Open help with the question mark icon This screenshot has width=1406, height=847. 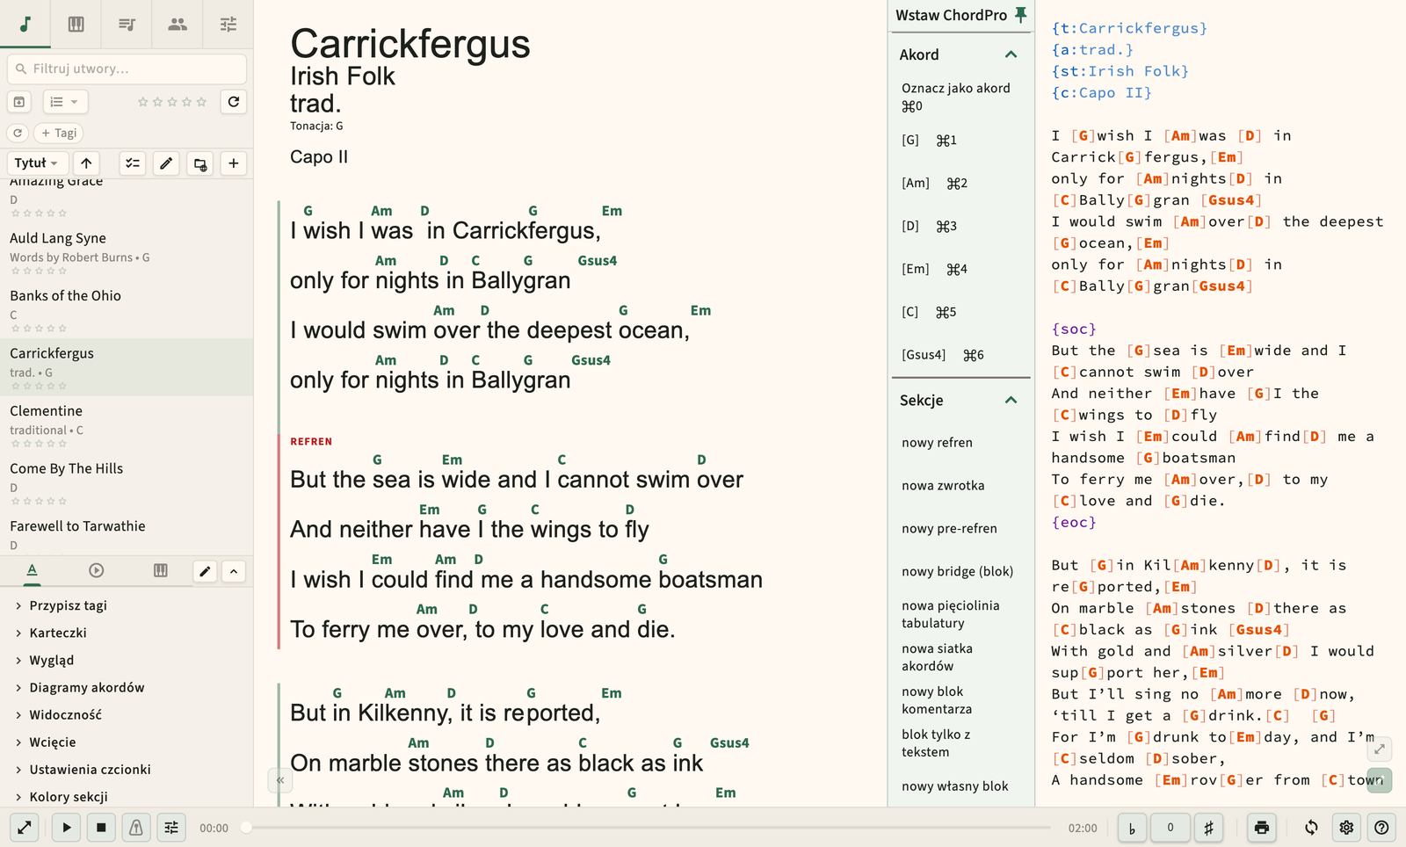1381,828
